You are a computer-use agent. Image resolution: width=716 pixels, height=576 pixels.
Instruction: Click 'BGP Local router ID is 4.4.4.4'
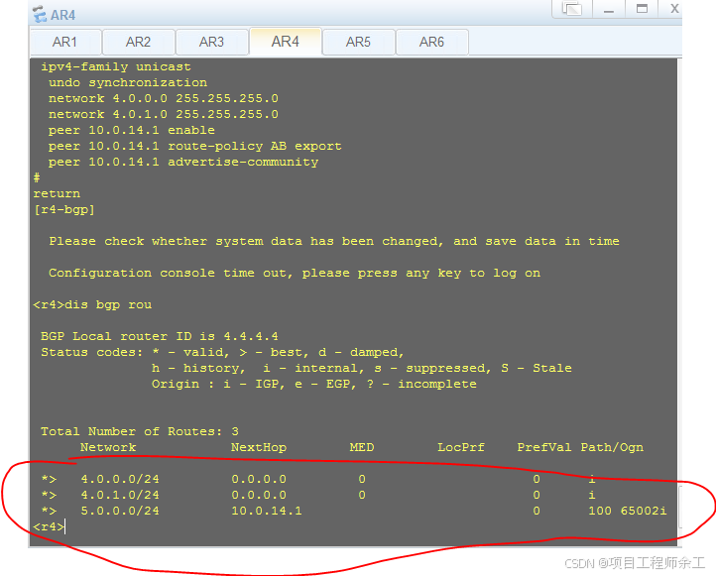pos(160,336)
